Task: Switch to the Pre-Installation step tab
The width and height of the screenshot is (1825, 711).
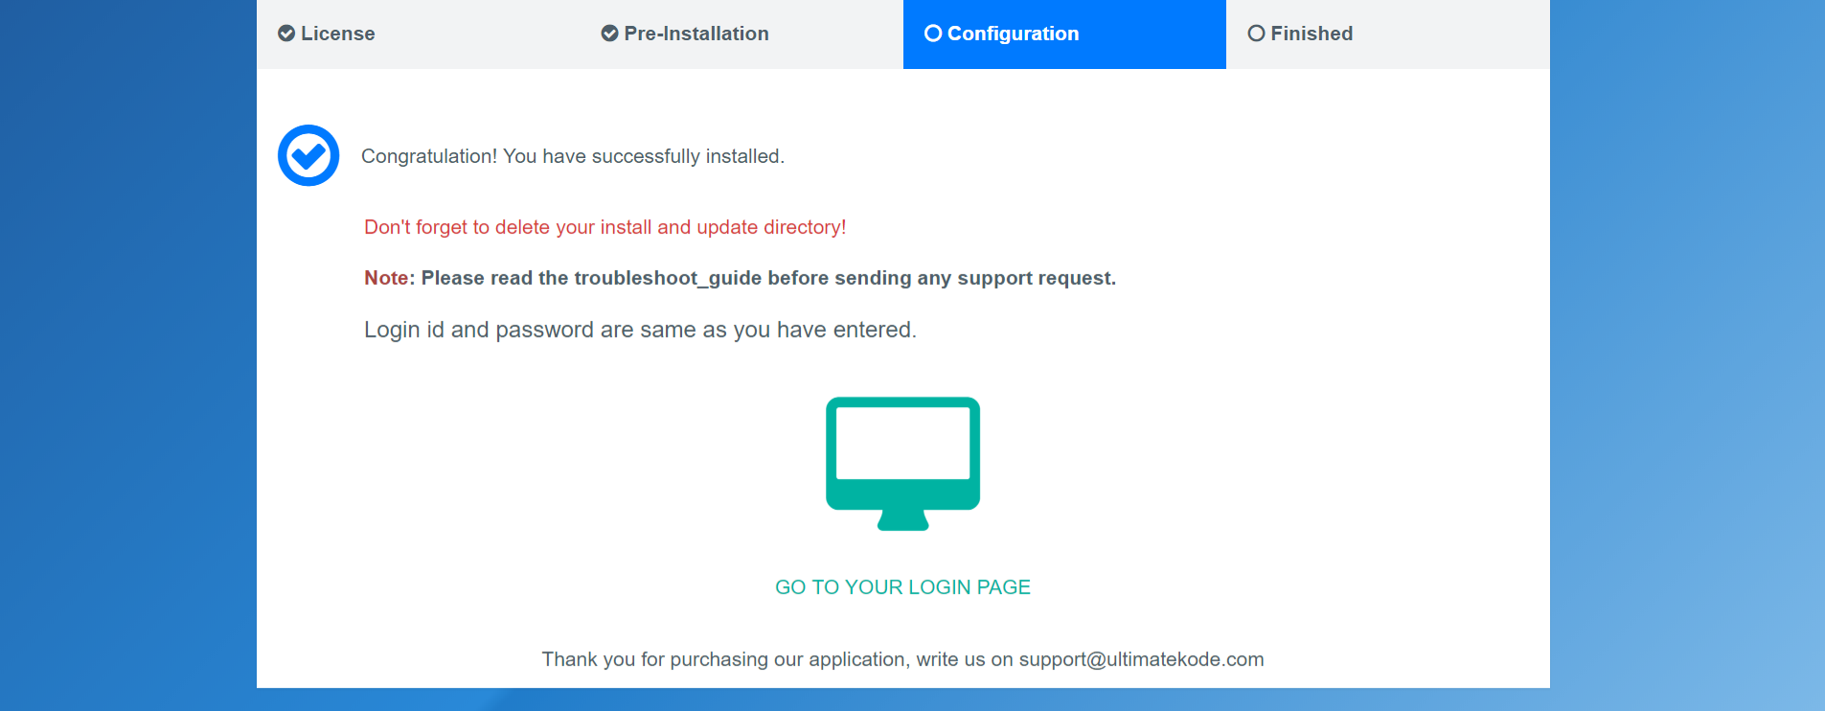Action: click(x=741, y=34)
